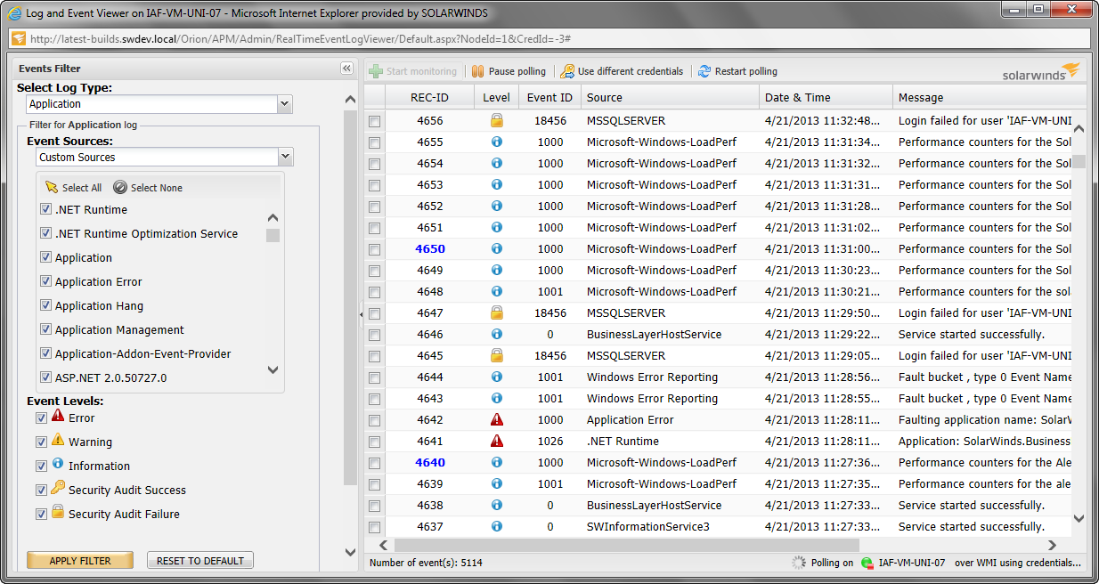Sort by Event ID column header

(549, 97)
